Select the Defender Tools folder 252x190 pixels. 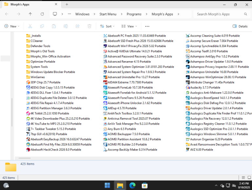(38, 46)
